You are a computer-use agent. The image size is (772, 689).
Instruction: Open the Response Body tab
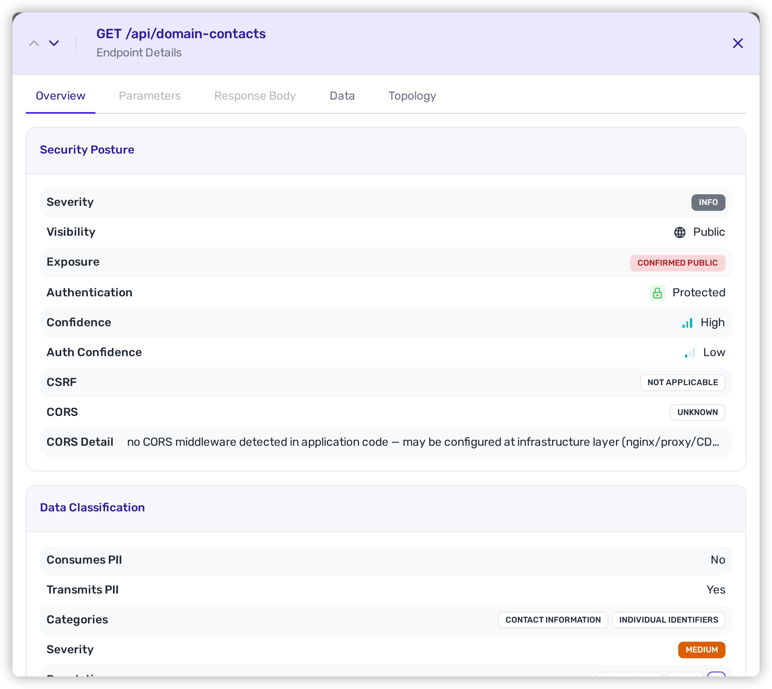tap(255, 96)
